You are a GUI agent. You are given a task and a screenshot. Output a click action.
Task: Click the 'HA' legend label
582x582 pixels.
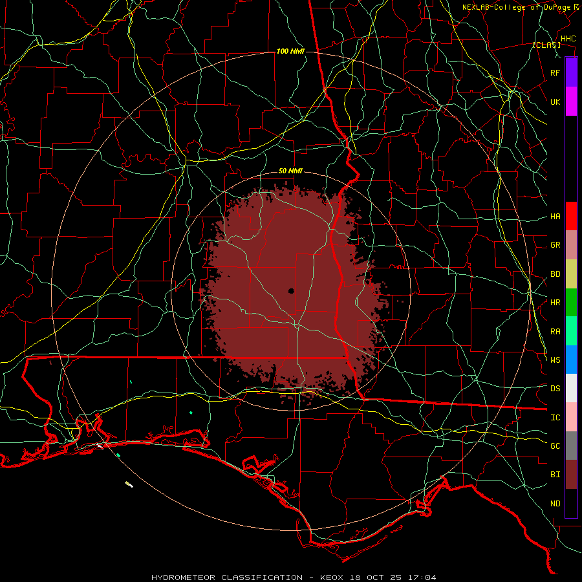point(555,216)
